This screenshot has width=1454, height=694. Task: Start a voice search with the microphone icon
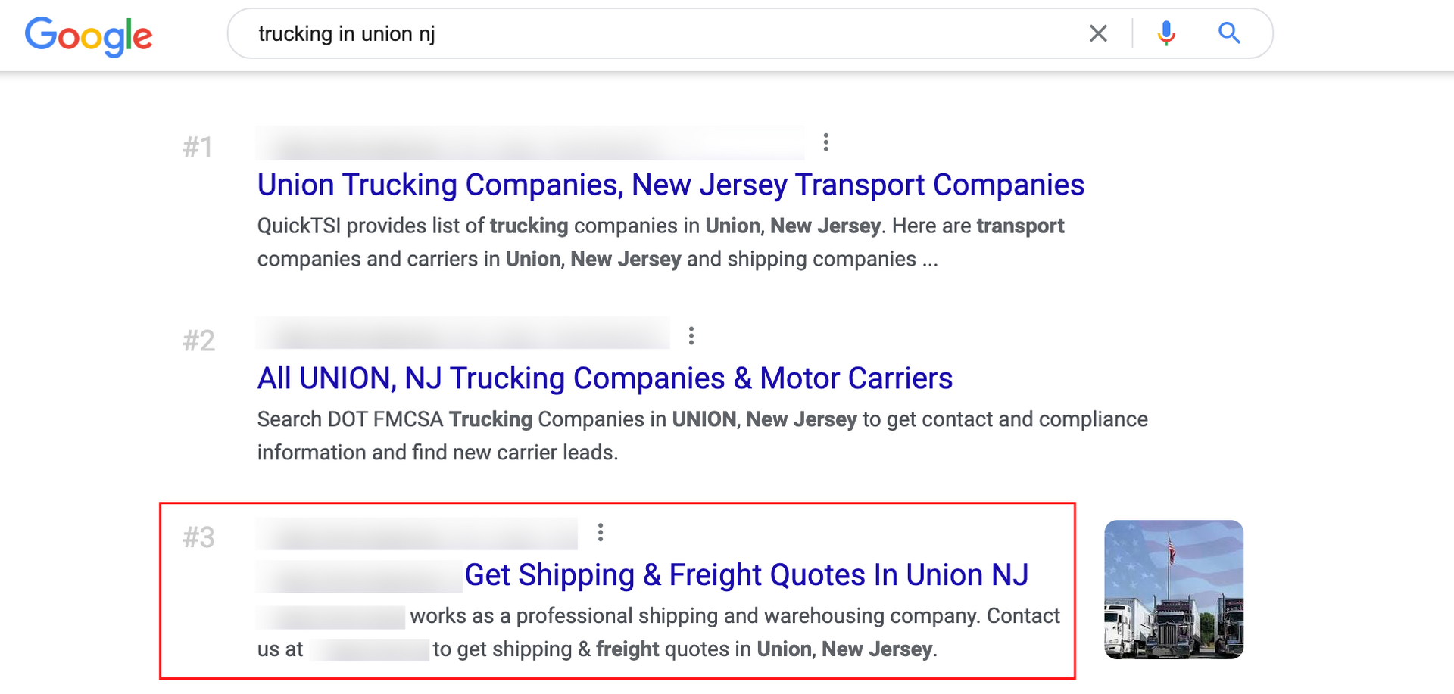[x=1165, y=33]
